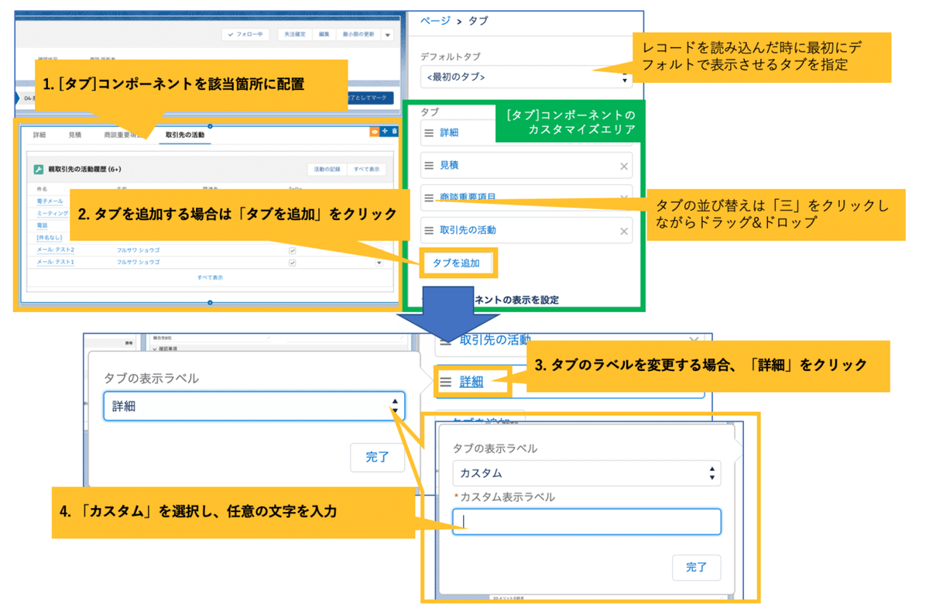Open the デフォルトタブ dropdown showing <最初のタブ>

point(526,77)
